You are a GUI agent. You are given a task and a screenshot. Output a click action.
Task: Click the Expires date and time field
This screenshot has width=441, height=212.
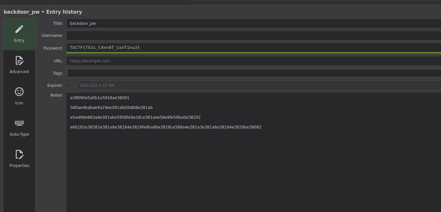pos(258,85)
